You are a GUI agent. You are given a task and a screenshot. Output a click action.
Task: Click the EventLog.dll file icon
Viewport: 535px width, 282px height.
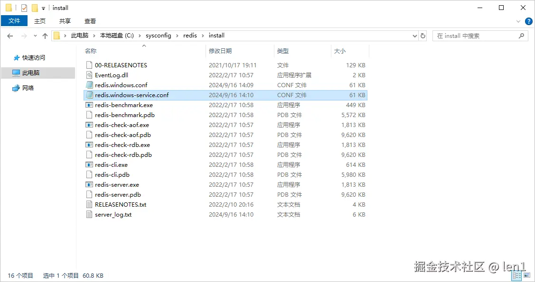(x=89, y=75)
